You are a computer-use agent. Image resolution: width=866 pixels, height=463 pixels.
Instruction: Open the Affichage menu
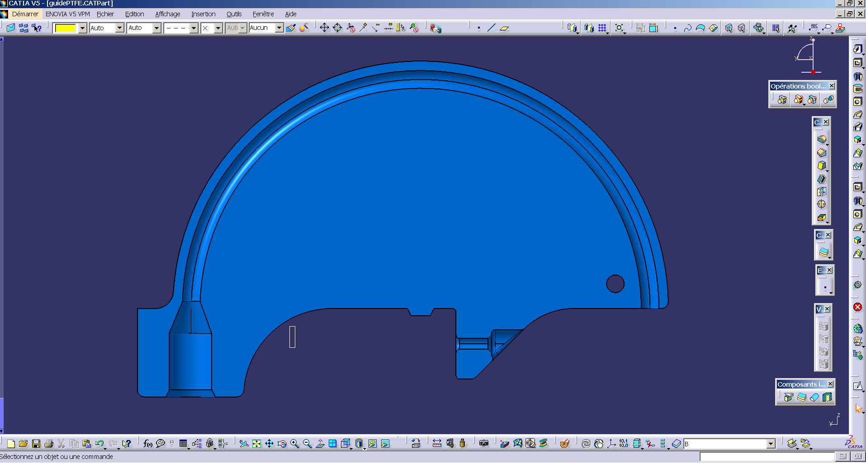click(168, 14)
